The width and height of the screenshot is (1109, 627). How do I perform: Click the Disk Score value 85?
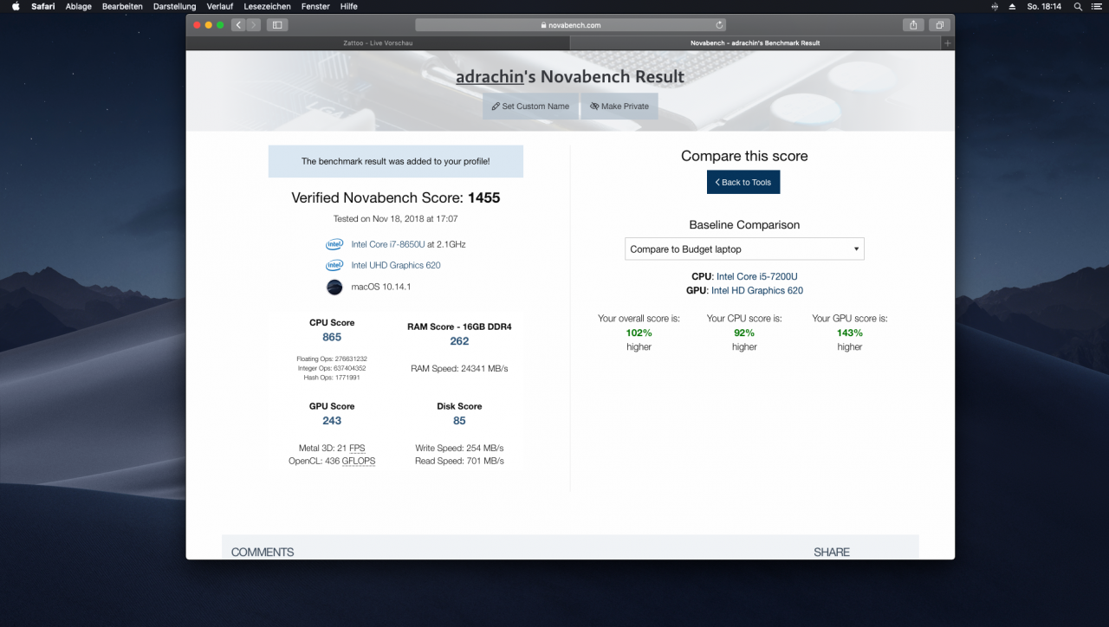point(459,420)
